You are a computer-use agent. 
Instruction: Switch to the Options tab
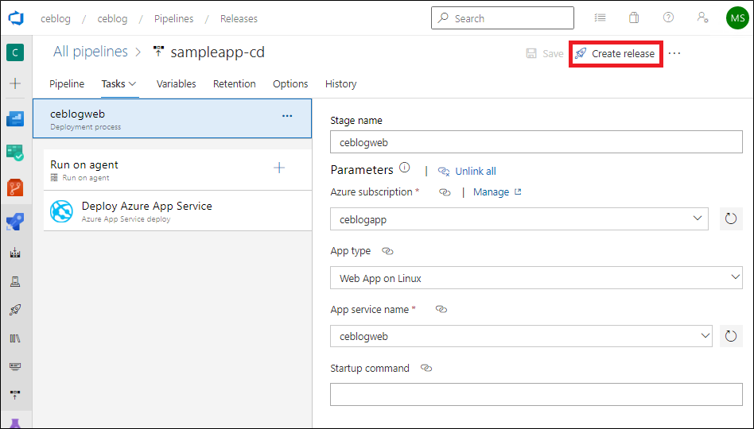coord(290,83)
